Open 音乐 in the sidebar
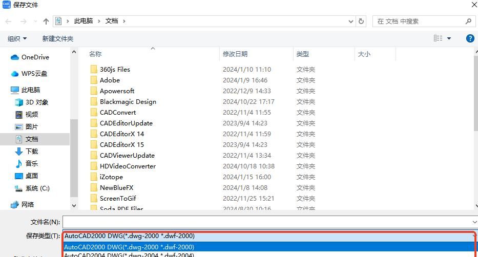 coord(27,163)
